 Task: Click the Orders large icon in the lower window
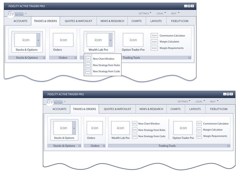[x=95, y=128]
